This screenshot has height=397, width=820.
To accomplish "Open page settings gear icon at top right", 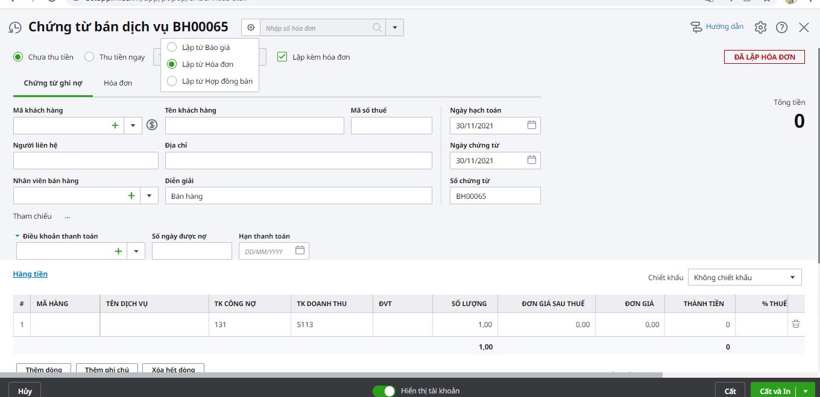I will pos(760,27).
